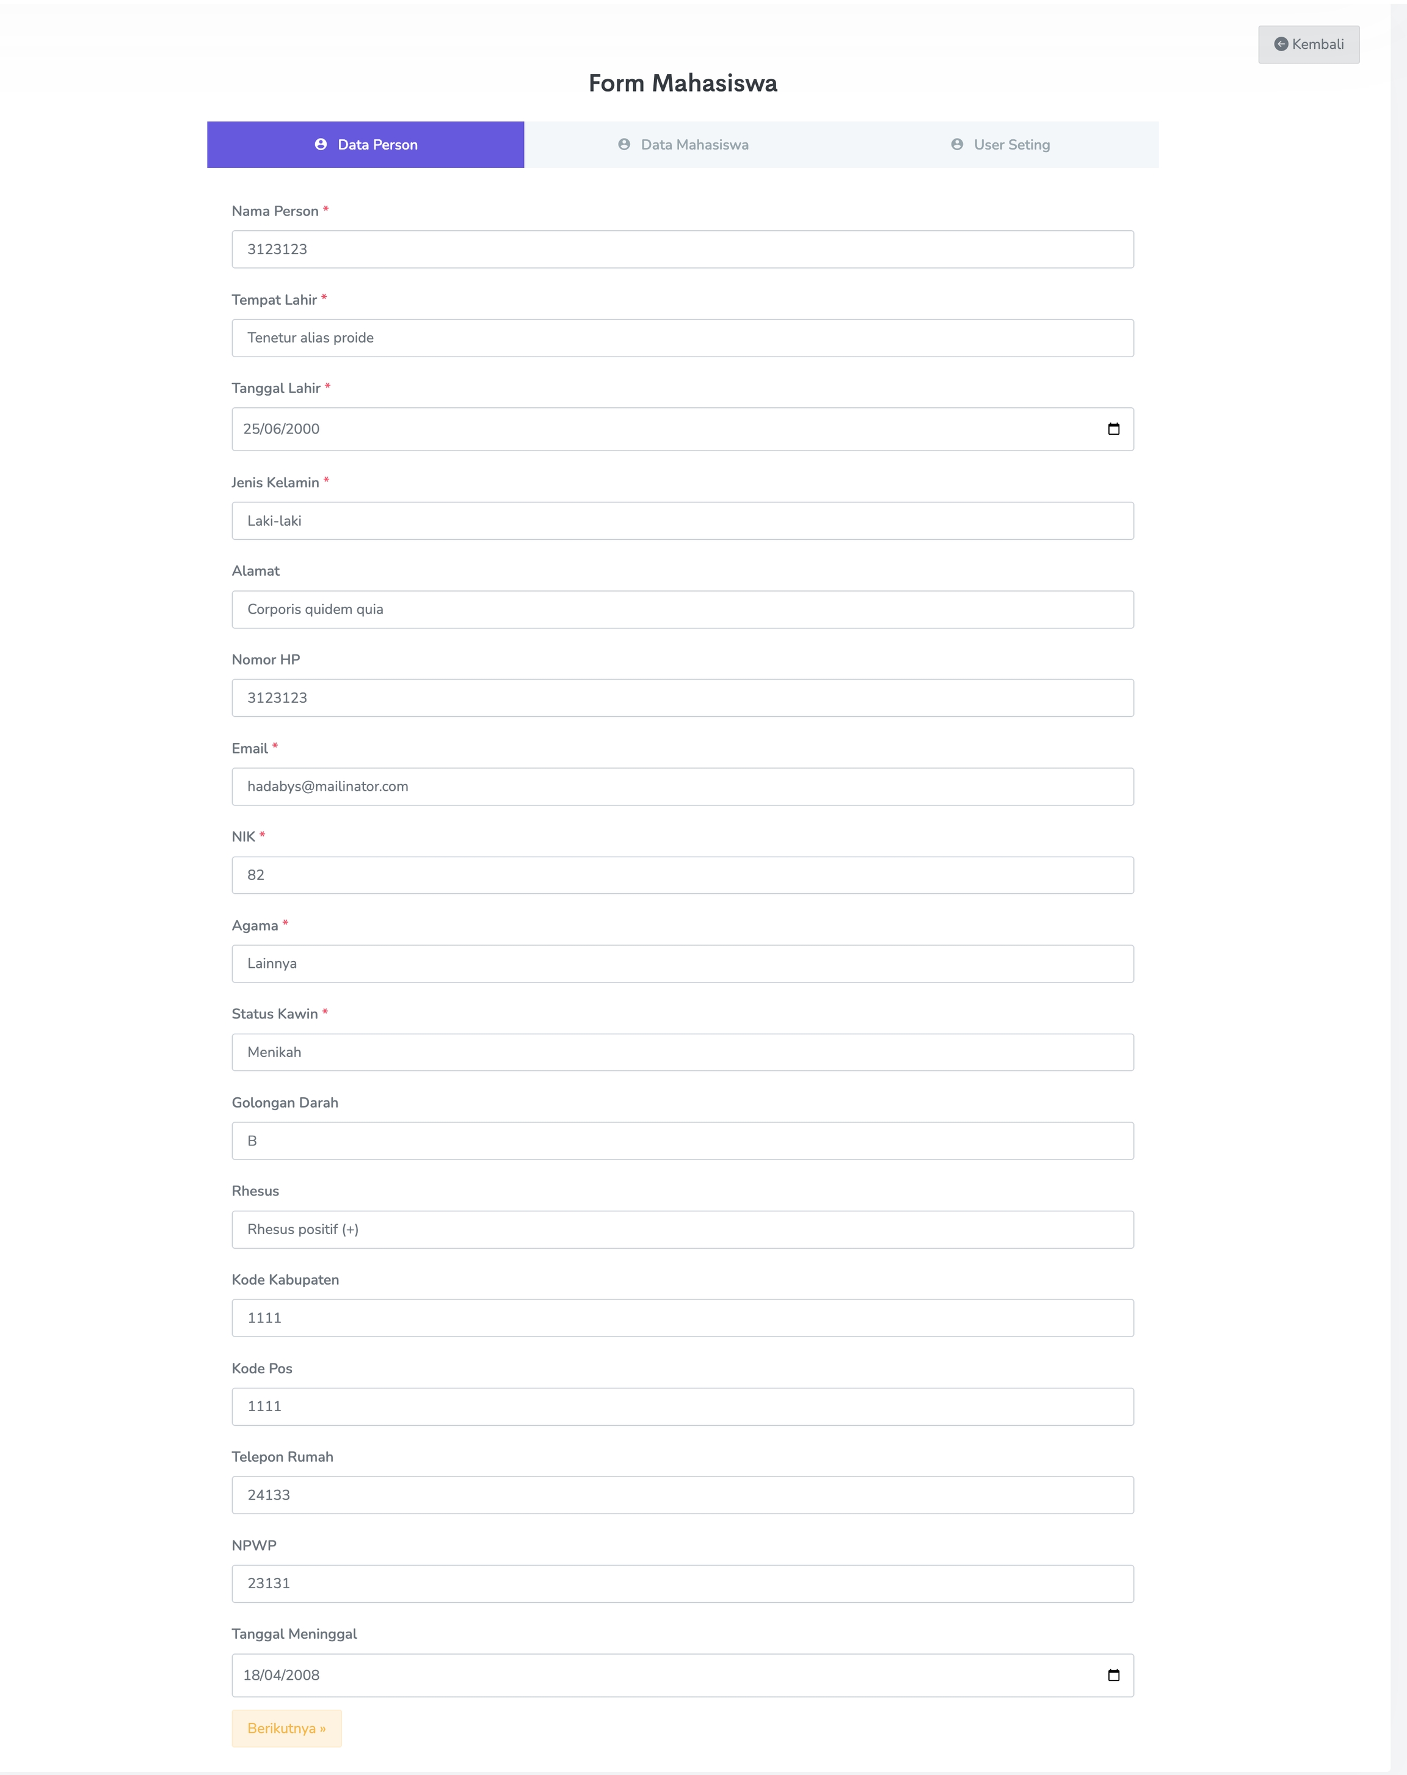
Task: Go back with the Kembali button
Action: pyautogui.click(x=1308, y=45)
